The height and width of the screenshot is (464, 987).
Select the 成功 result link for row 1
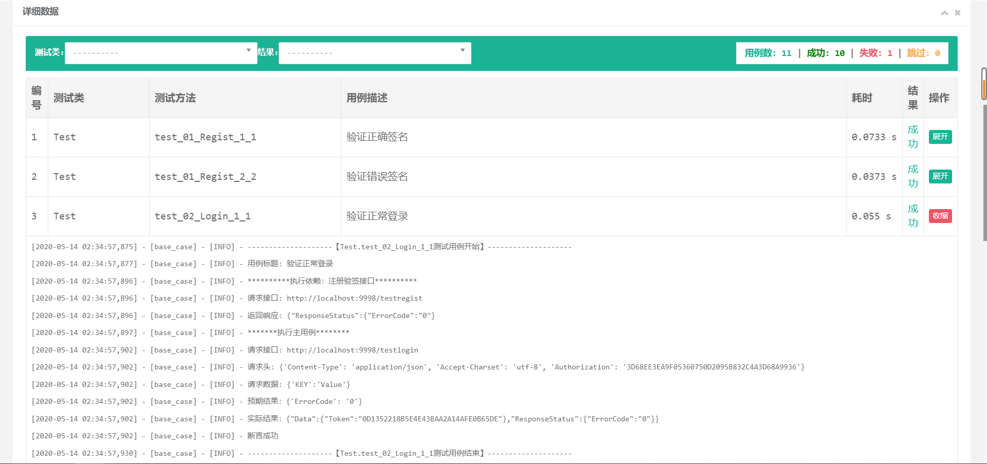pos(912,137)
